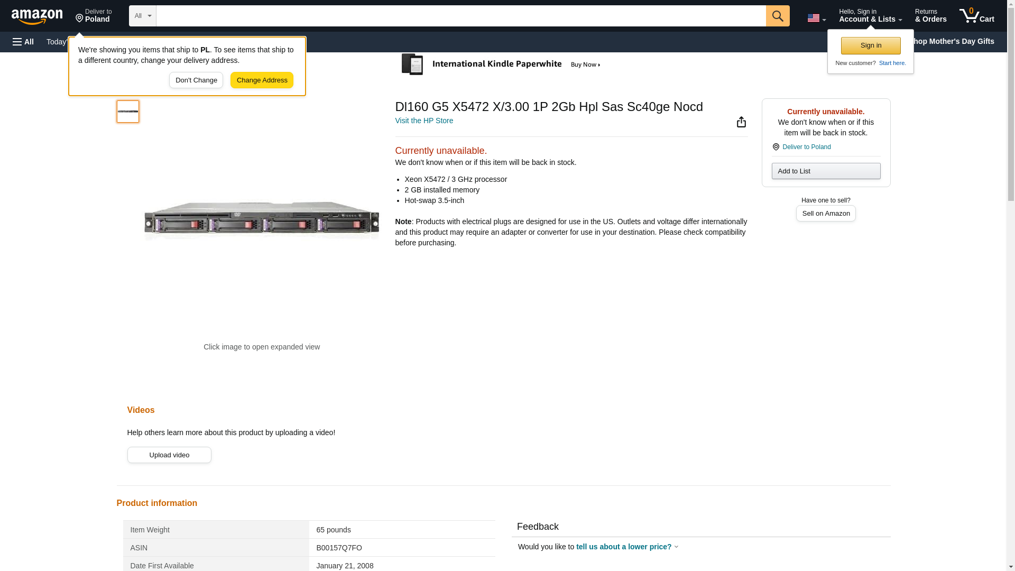The image size is (1015, 571).
Task: Type in the Amazon search field
Action: (460, 16)
